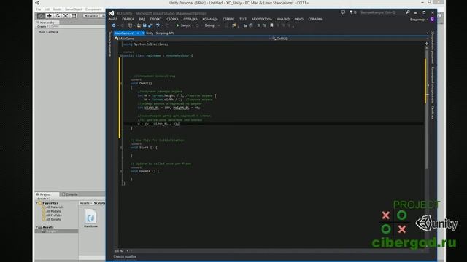467x262 pixels.
Task: Select All Prefabs favorite search
Action: [54, 215]
